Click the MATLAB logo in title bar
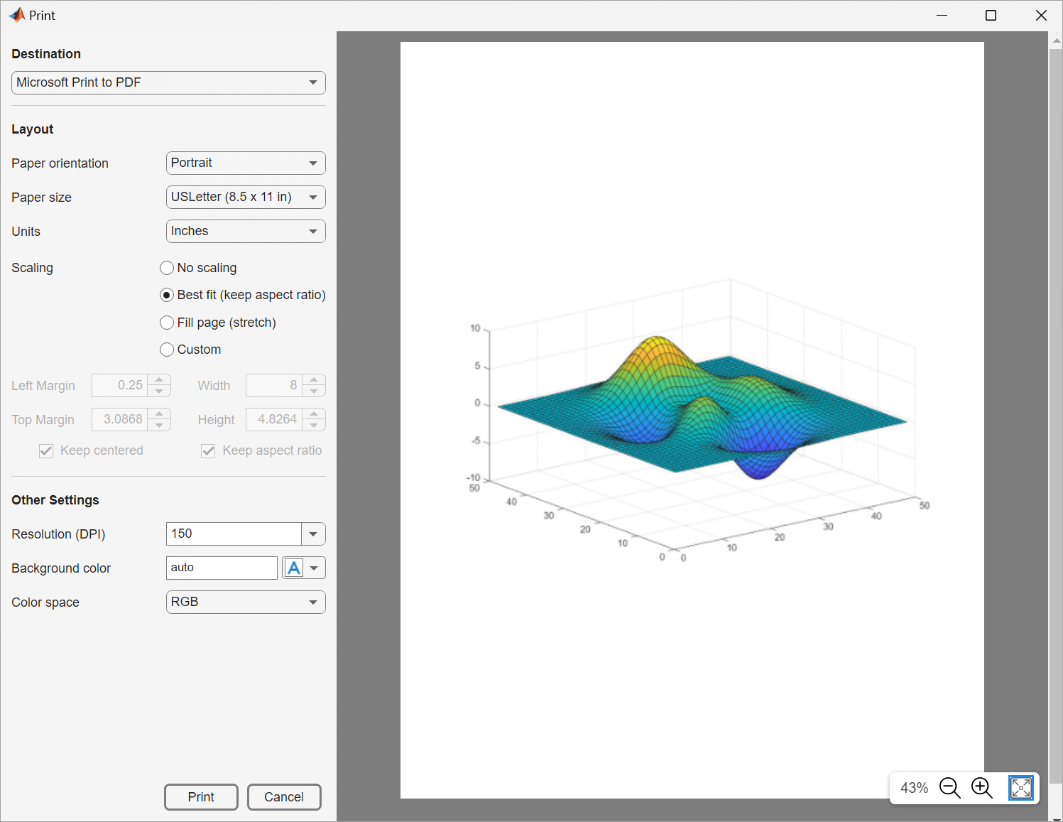Screen dimensions: 1063x822 16,15
